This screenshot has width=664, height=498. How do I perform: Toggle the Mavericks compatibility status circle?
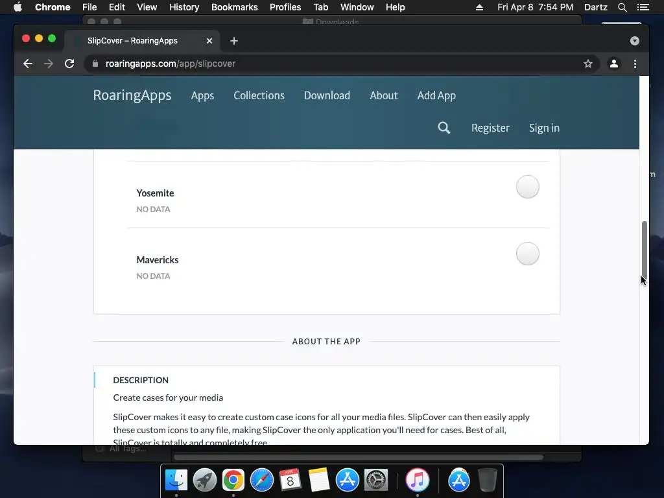click(x=527, y=254)
